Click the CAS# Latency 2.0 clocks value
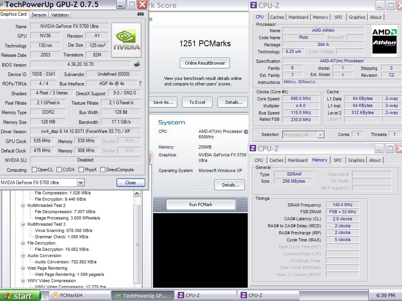The height and width of the screenshot is (301, 402). (x=342, y=219)
